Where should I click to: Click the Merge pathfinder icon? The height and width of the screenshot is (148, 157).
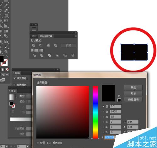pos(49,55)
